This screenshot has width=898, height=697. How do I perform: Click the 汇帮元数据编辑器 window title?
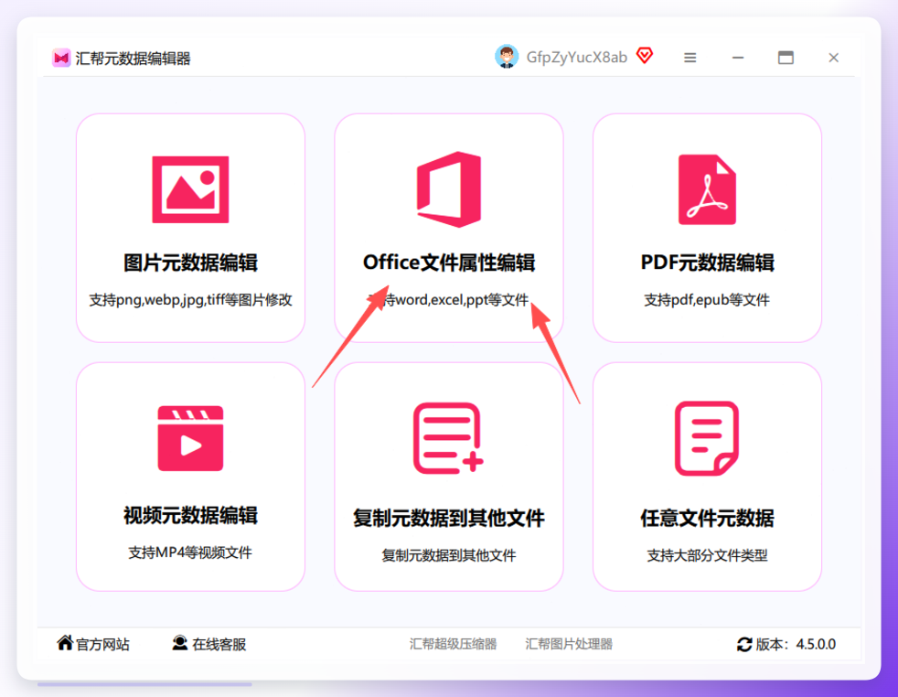[x=133, y=59]
